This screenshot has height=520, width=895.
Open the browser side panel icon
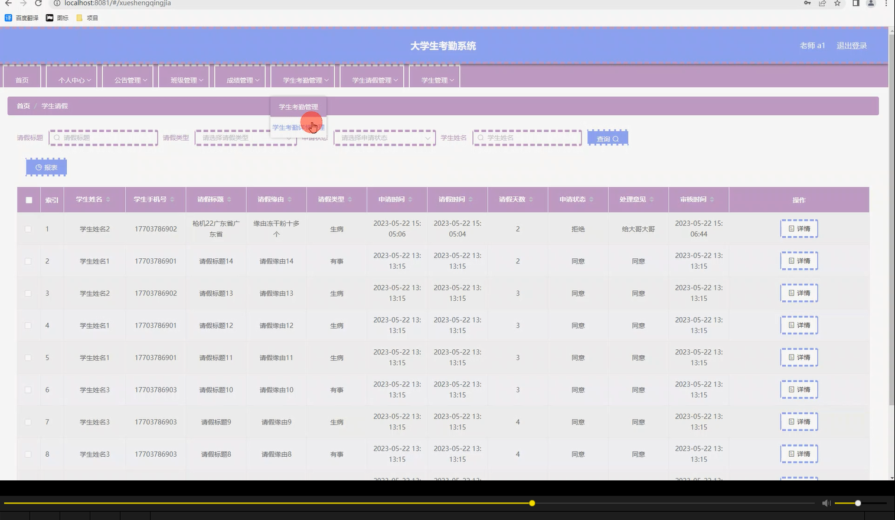855,3
